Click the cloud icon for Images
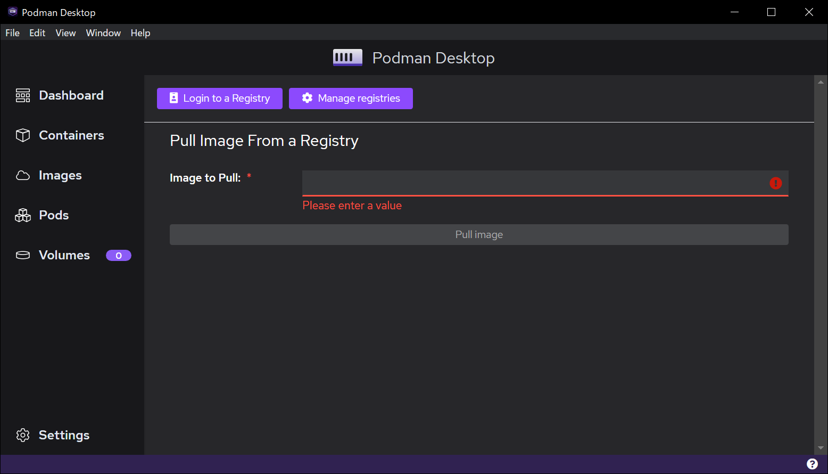 (x=23, y=175)
